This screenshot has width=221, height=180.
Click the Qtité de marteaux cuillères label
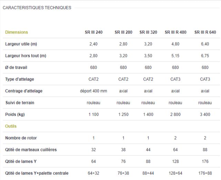click(x=31, y=150)
